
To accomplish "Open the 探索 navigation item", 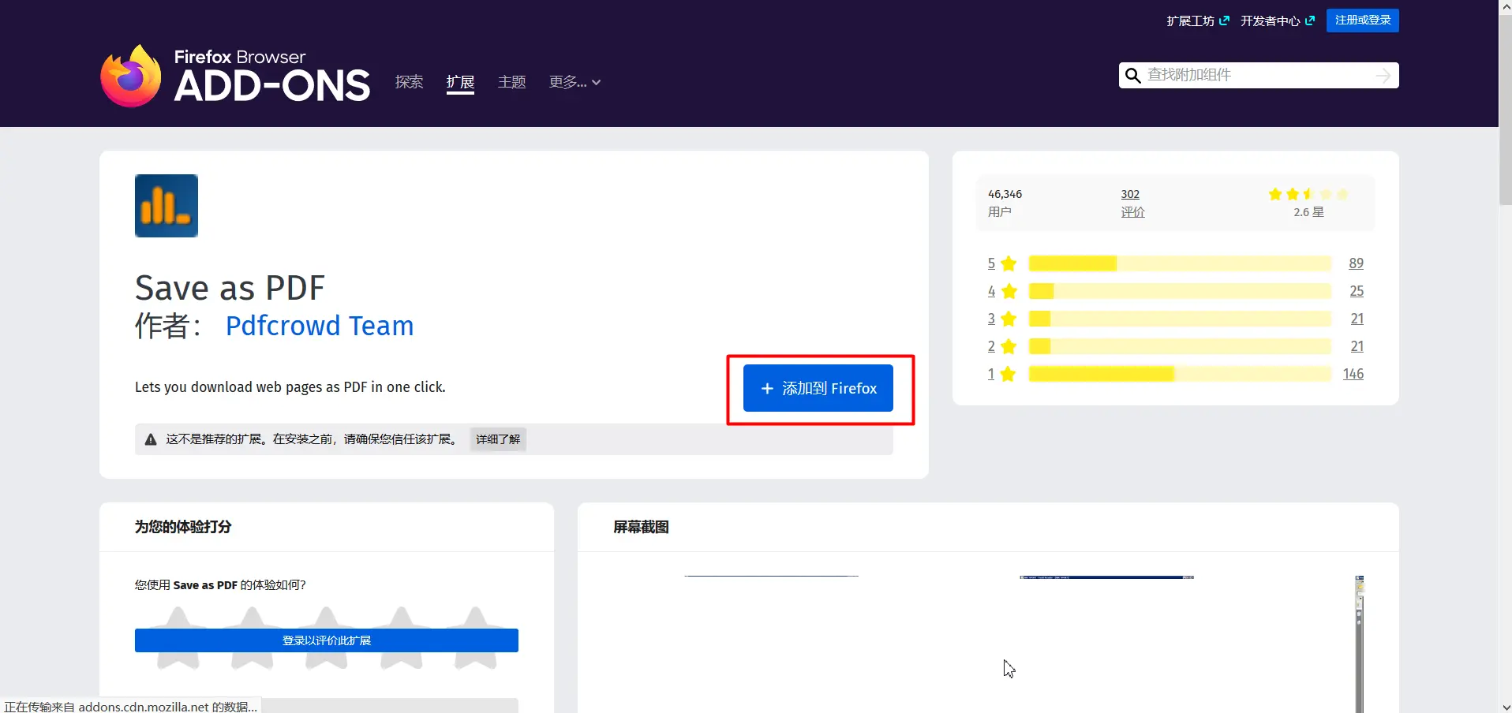I will pyautogui.click(x=409, y=81).
